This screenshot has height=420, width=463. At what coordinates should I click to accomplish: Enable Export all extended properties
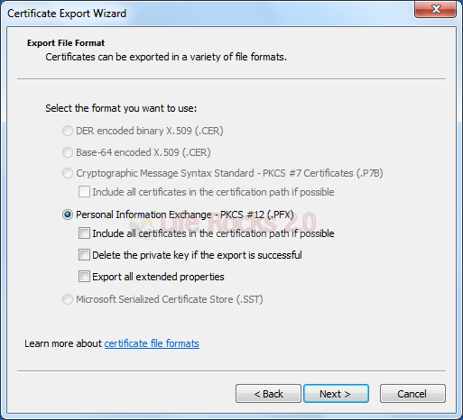(84, 277)
